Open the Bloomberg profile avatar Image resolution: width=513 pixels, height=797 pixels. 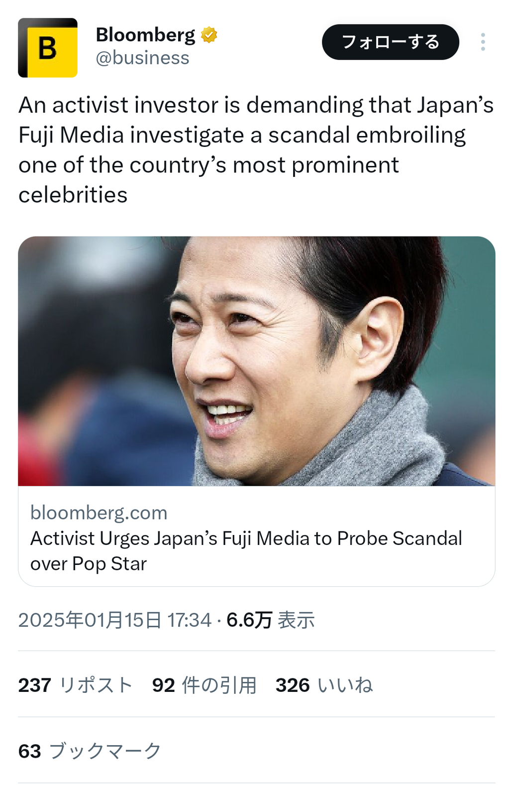click(48, 48)
